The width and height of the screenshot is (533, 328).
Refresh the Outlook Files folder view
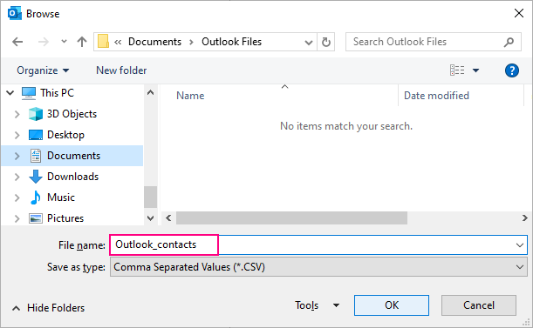pos(326,42)
